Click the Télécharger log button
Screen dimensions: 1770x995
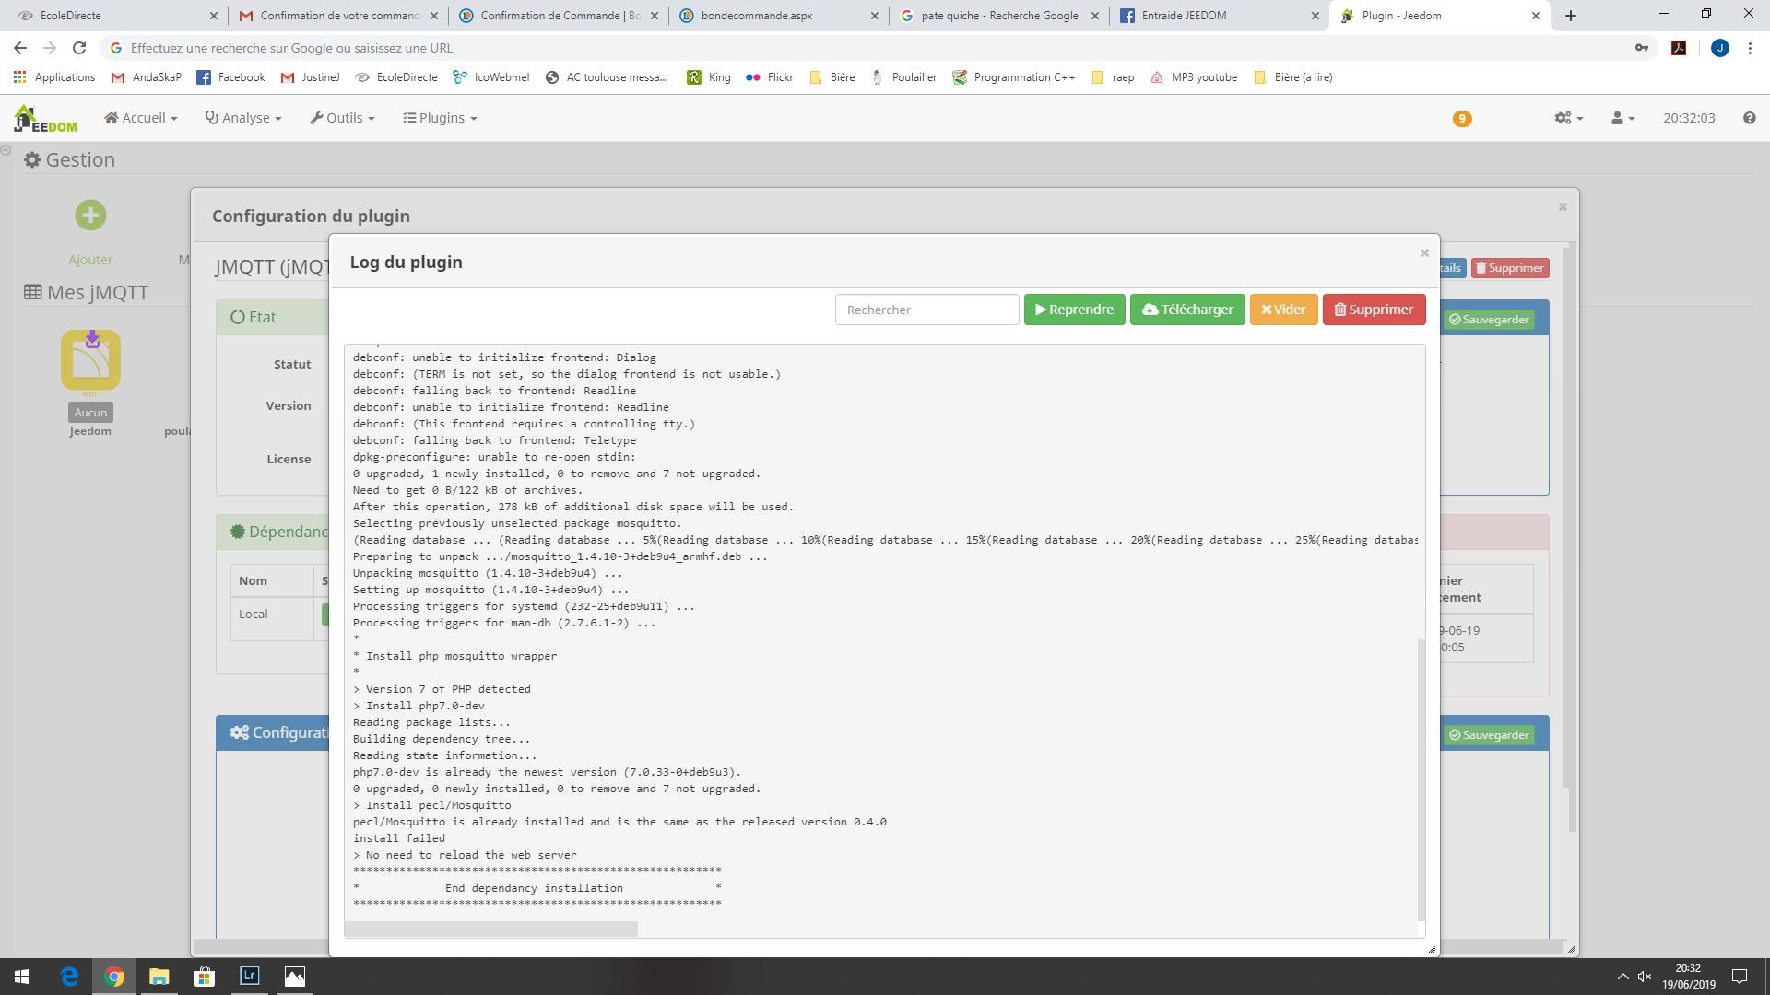click(1187, 310)
